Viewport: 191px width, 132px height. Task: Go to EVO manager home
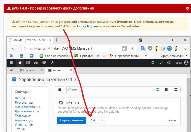pos(20,63)
